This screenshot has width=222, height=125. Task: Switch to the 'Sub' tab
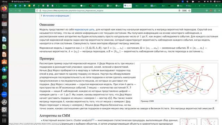point(110,6)
